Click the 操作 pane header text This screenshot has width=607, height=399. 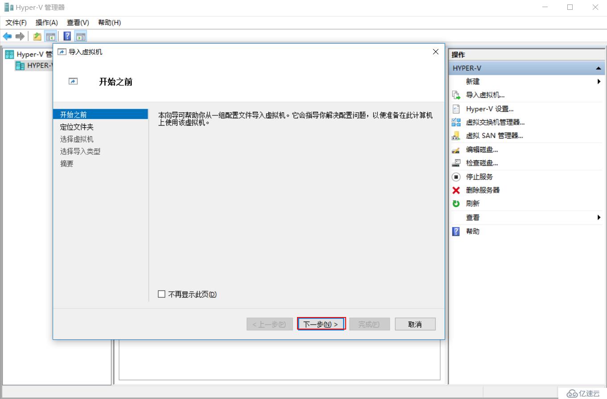(458, 55)
